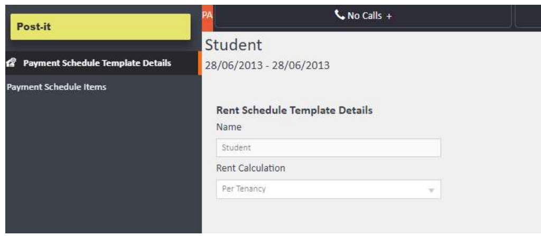Click the Rent Schedule Template Details heading
Viewport: 541px width, 236px height.
point(295,111)
